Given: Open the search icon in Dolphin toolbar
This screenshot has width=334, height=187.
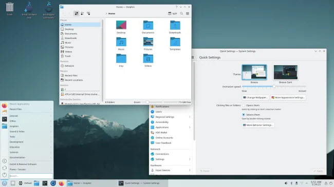Looking at the screenshot, I should (x=181, y=13).
